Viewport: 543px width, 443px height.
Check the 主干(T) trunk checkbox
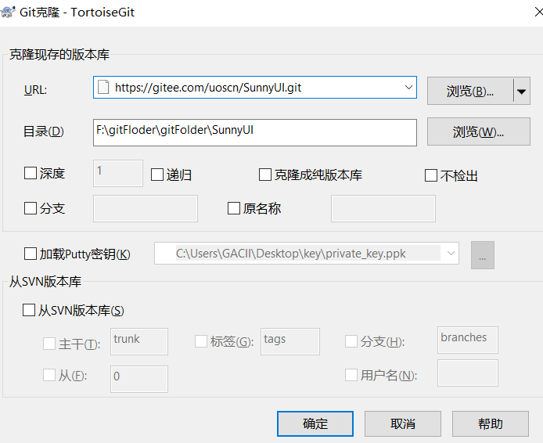[49, 344]
